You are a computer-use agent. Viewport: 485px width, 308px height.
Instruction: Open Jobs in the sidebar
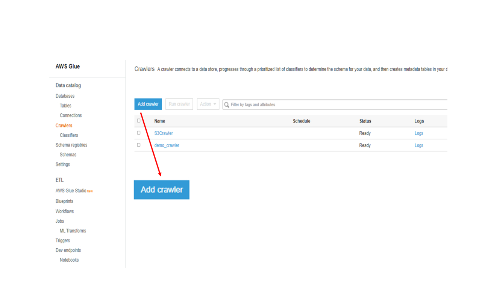60,221
